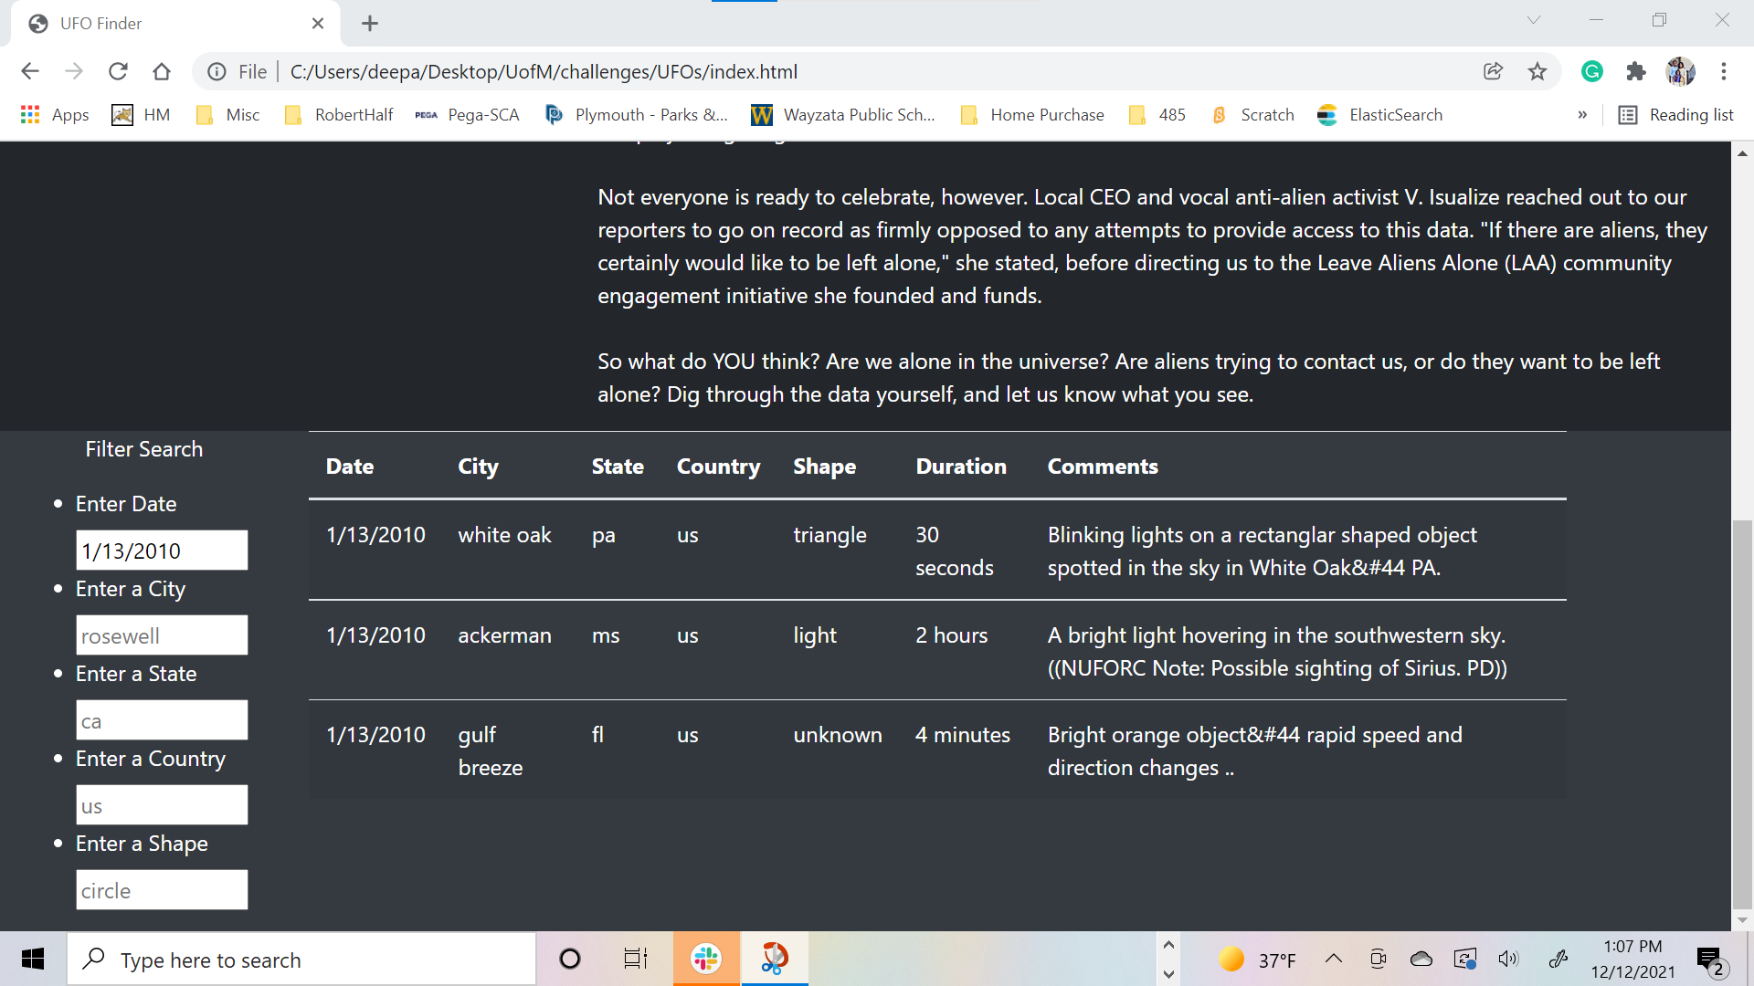1754x986 pixels.
Task: Open the Extensions puzzle icon
Action: [1635, 71]
